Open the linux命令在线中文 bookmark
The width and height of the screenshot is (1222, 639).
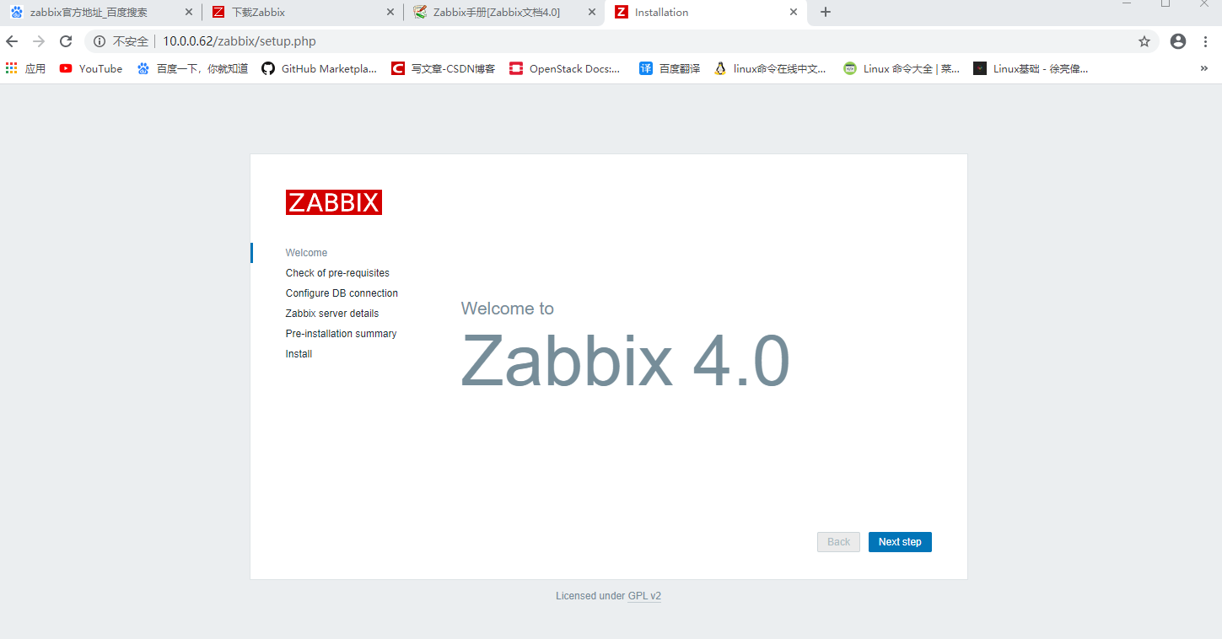click(x=770, y=69)
